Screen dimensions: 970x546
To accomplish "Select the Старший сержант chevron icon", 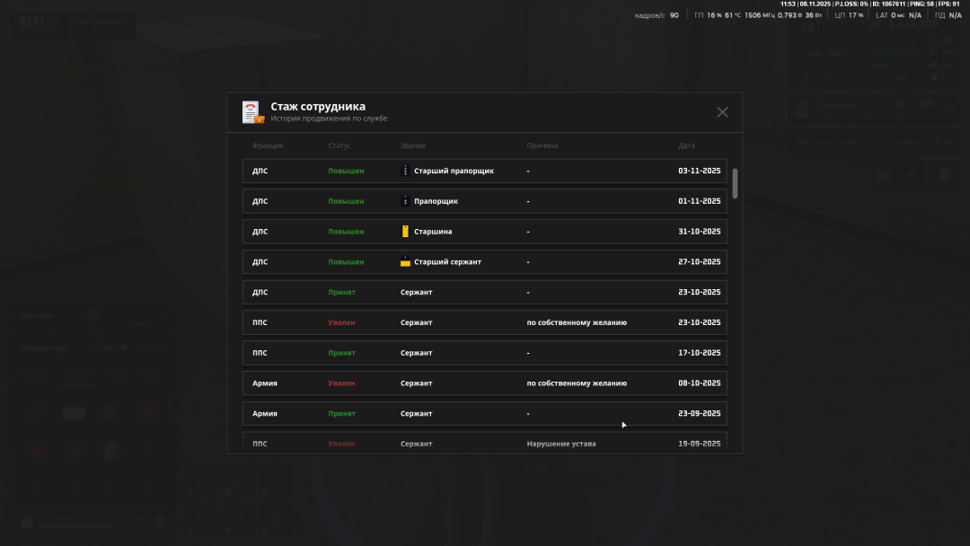I will (405, 261).
